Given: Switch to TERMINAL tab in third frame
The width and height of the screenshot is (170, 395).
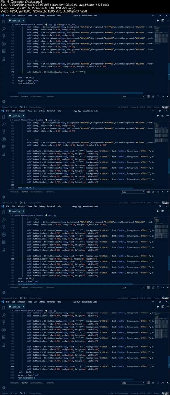Looking at the screenshot, I should click(50, 287).
